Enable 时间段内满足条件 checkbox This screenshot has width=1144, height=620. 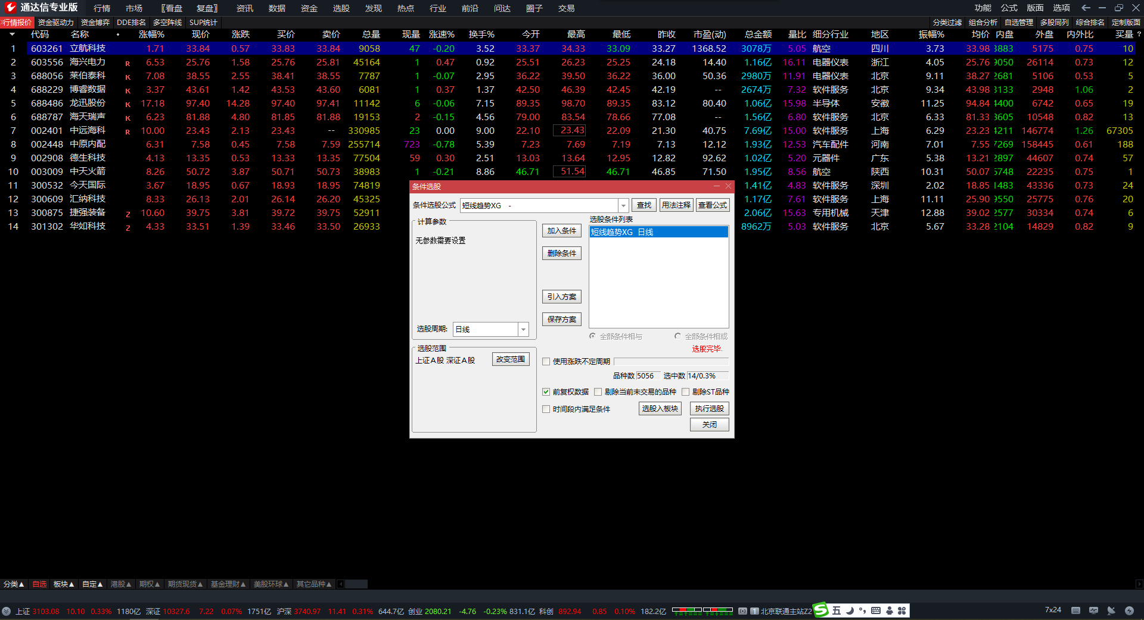[546, 409]
